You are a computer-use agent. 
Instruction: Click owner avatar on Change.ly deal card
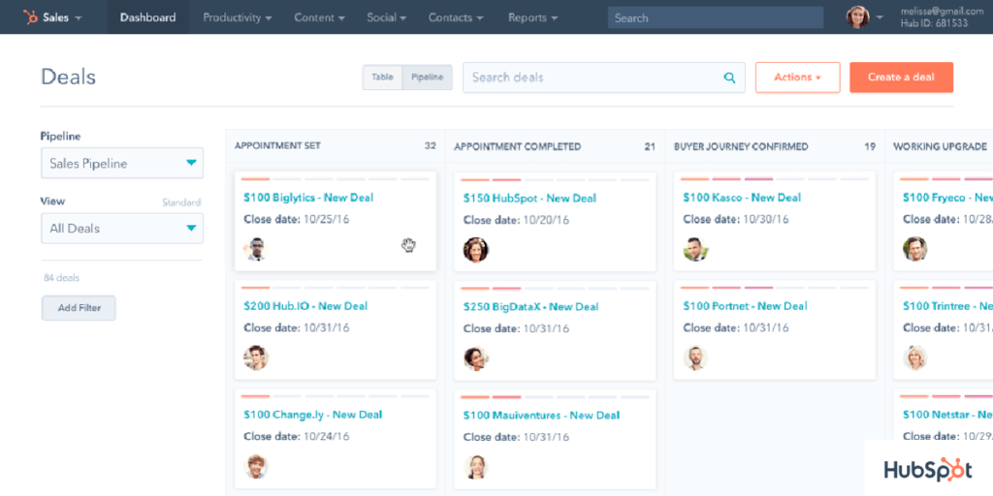(256, 466)
